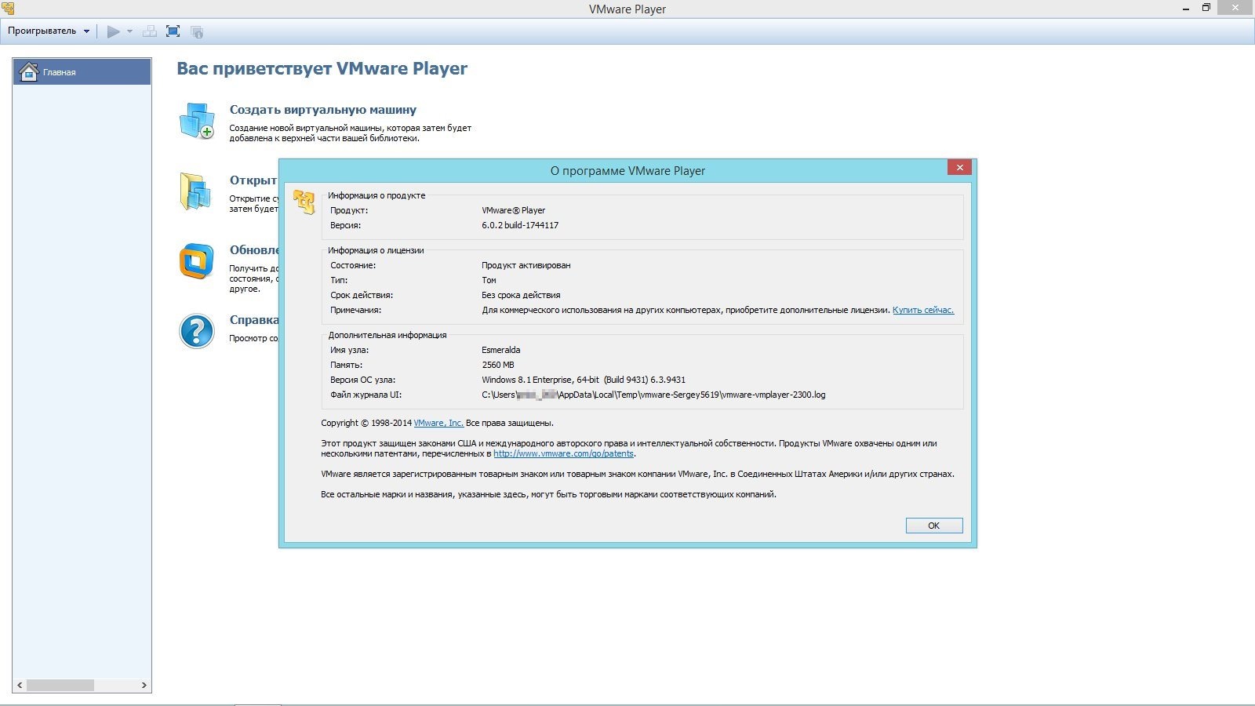Screen dimensions: 1255x706
Task: Click the sidebar horizontal scrollbar right arrow
Action: pyautogui.click(x=144, y=686)
